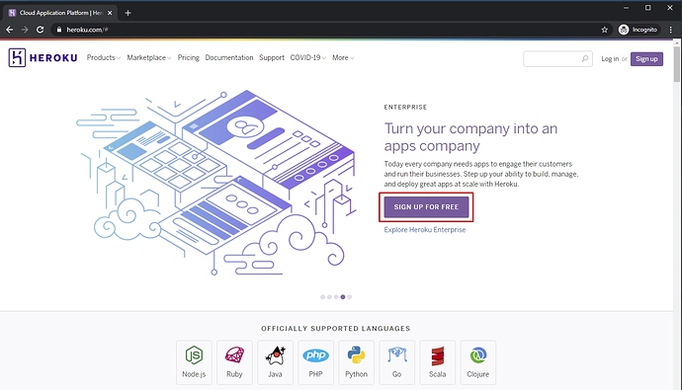The width and height of the screenshot is (682, 390).
Task: Switch to the last carousel slide dot
Action: pyautogui.click(x=350, y=297)
